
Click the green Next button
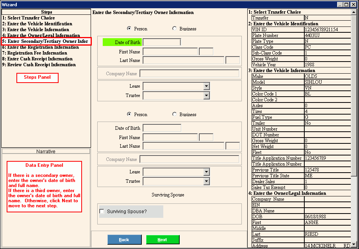(163, 240)
